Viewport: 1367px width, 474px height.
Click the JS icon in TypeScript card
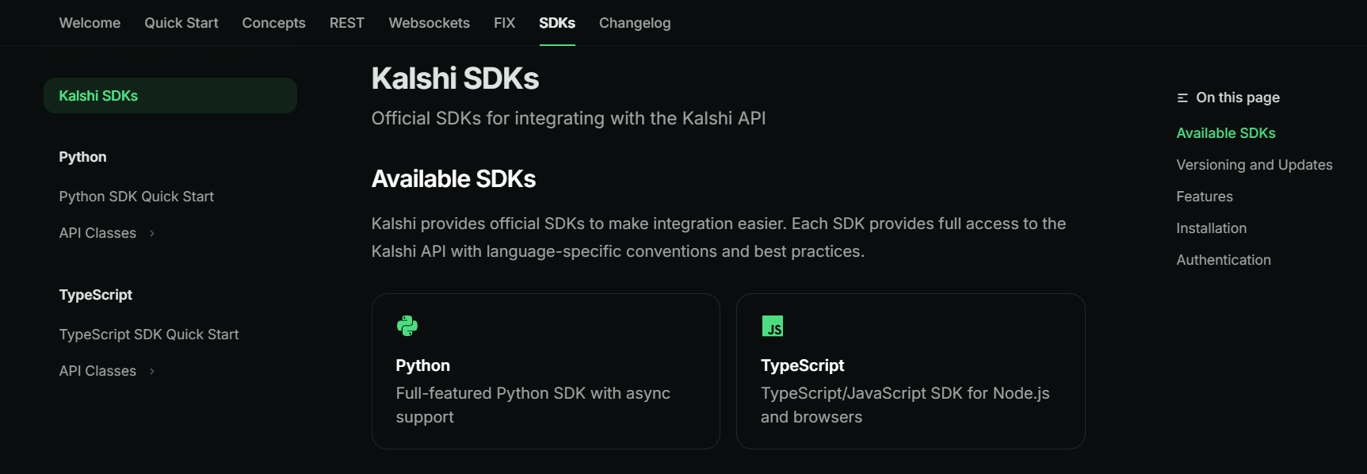click(772, 326)
